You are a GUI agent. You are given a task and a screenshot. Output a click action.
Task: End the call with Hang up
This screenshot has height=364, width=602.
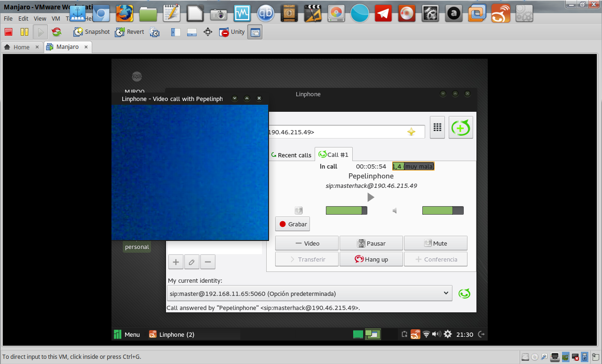tap(371, 259)
